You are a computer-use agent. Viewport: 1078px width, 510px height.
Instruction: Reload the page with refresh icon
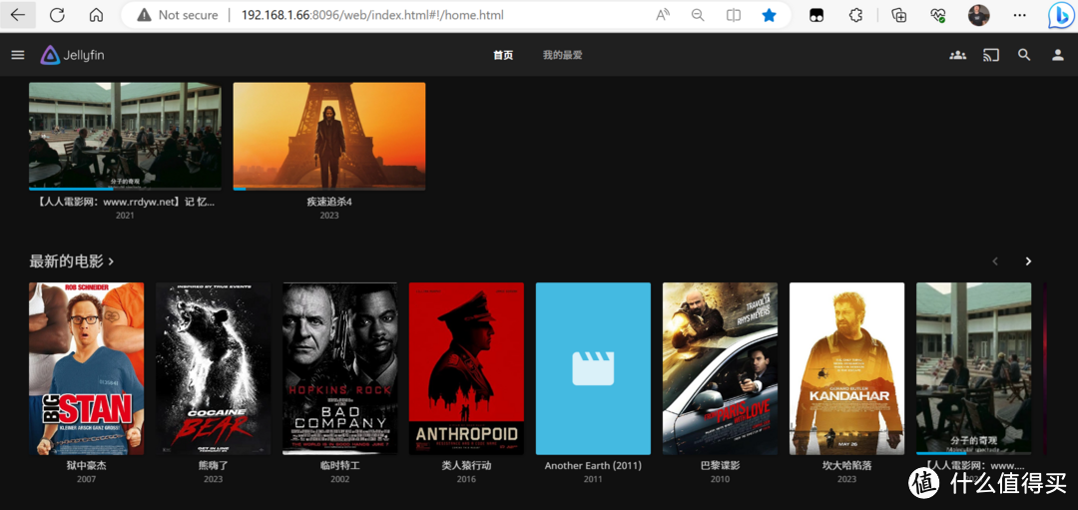click(57, 14)
